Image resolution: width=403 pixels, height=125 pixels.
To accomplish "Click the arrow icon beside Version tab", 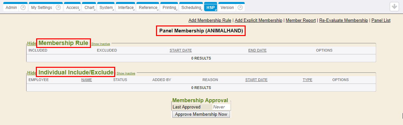I will [x=240, y=8].
